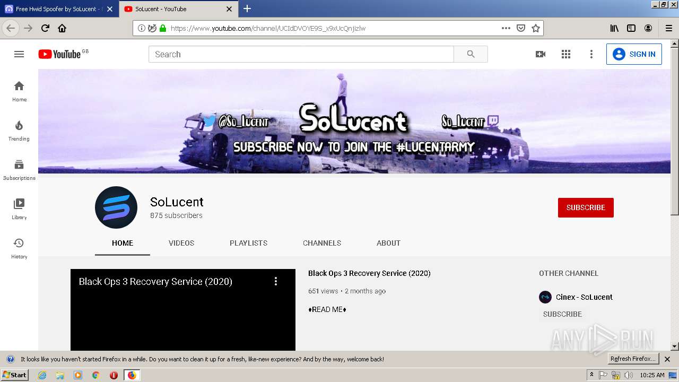Select the HOME channel tab
Screen dimensions: 679x382
(x=123, y=243)
